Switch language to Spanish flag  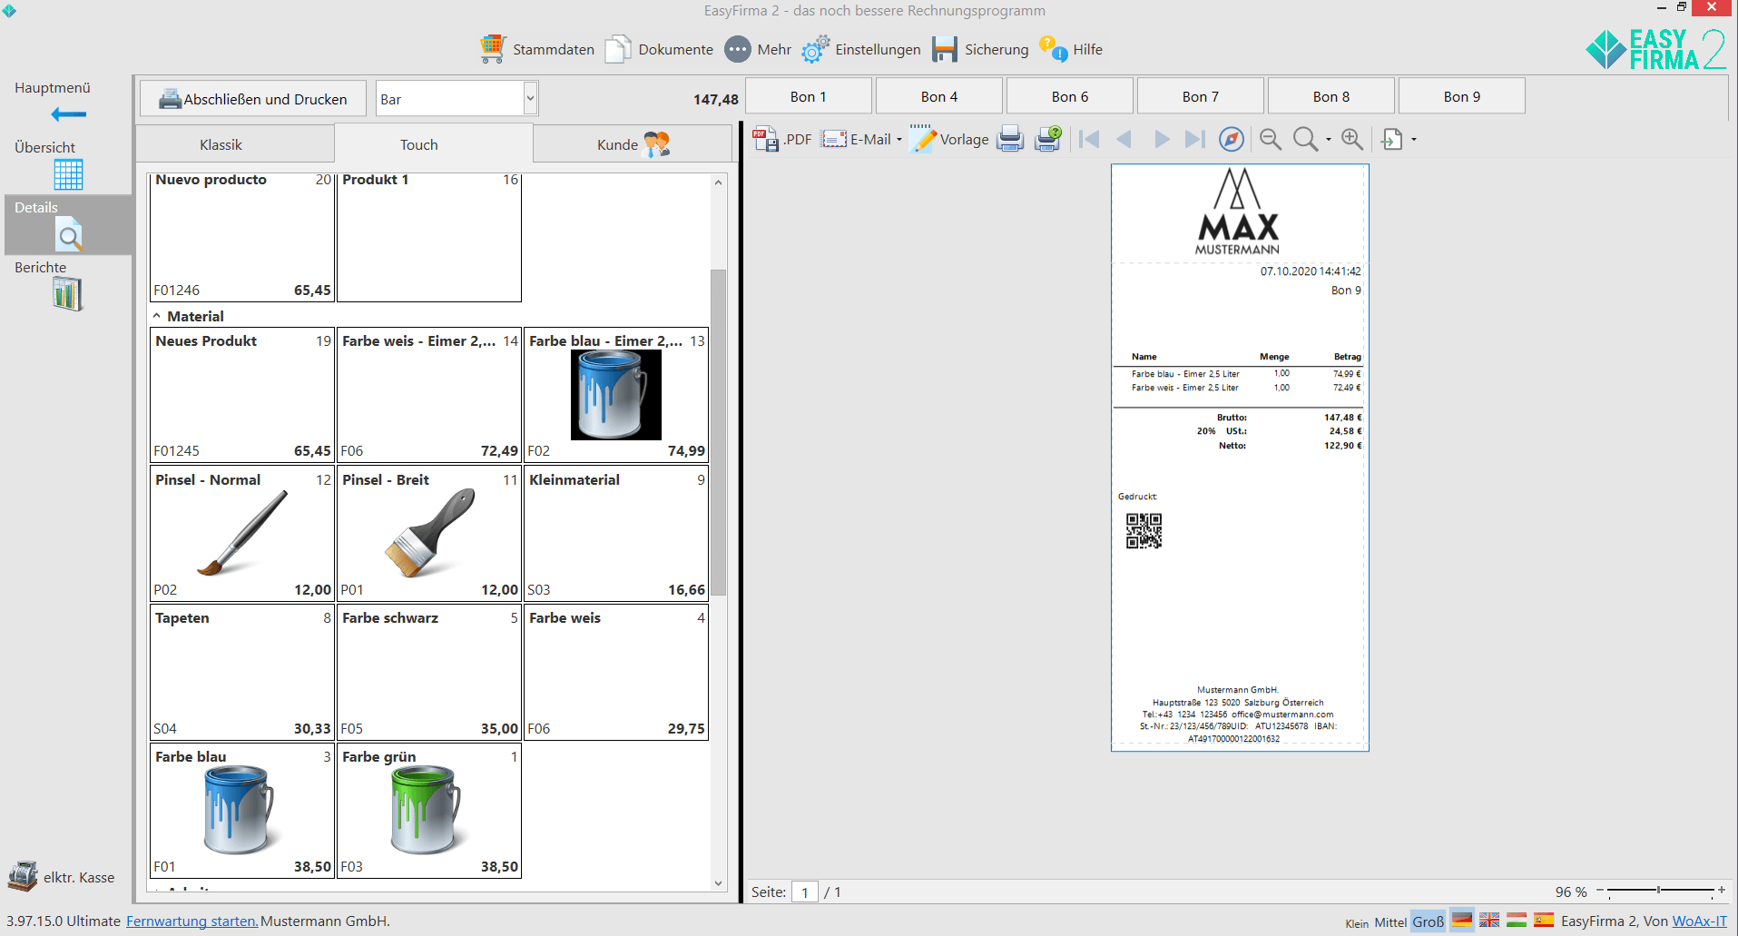1544,920
